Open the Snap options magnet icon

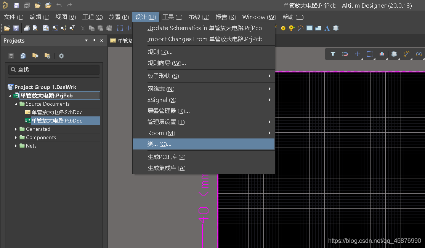coord(345,54)
